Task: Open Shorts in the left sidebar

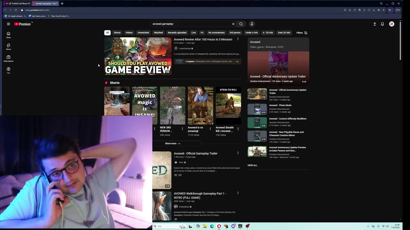Action: coord(8,47)
